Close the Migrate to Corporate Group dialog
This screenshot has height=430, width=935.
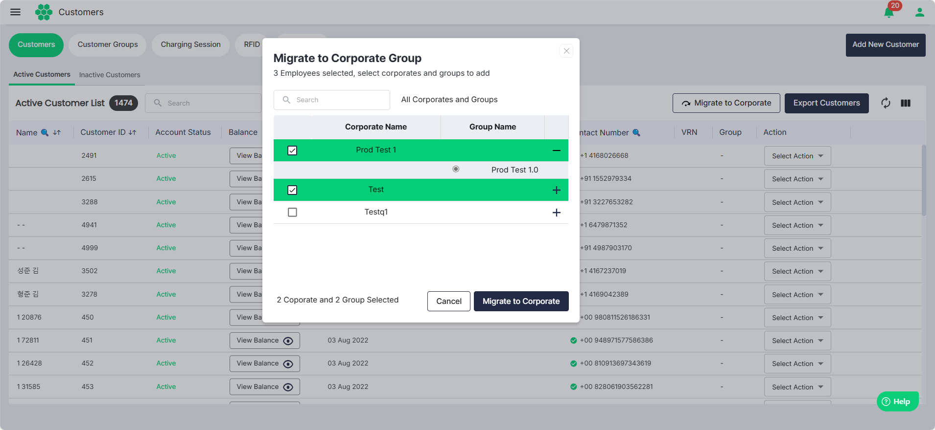click(566, 51)
